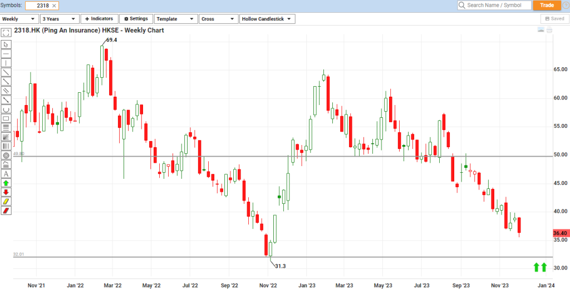
Task: Select the green up arrow marker tool
Action: tap(6, 182)
